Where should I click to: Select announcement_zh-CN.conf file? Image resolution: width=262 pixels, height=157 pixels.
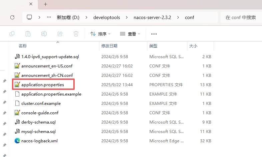pyautogui.click(x=47, y=75)
